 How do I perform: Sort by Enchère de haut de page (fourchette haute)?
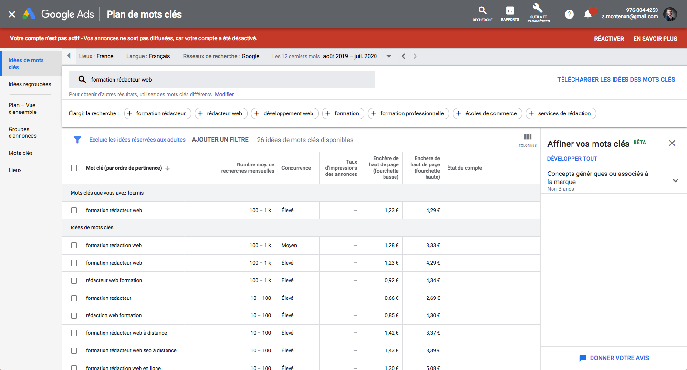click(424, 168)
